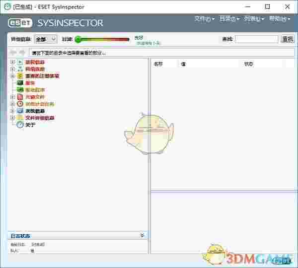
Task: Expand the System Scheduler Tasks node
Action: (12, 104)
